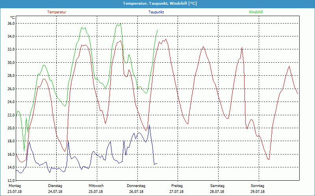This screenshot has width=315, height=196.
Task: Click the red Temperatur legend label
Action: coord(57,12)
